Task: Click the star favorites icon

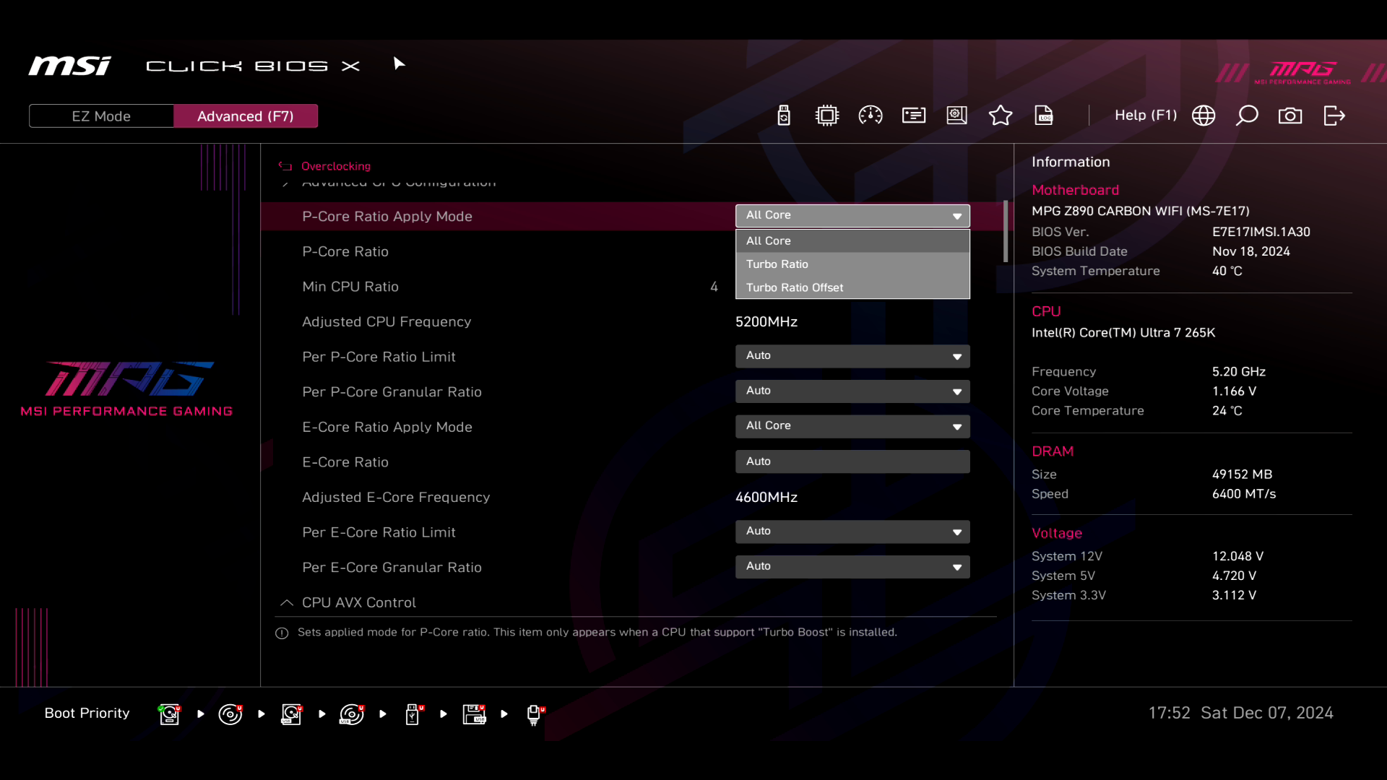Action: tap(1001, 116)
